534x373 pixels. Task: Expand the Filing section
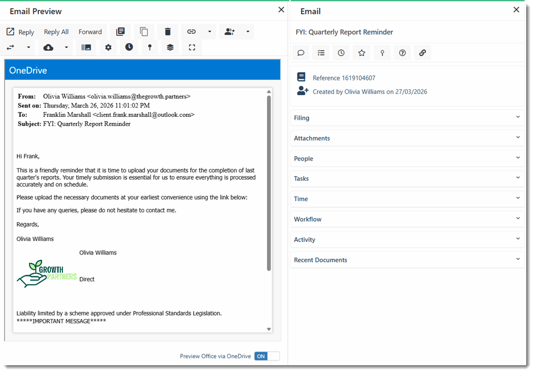407,118
